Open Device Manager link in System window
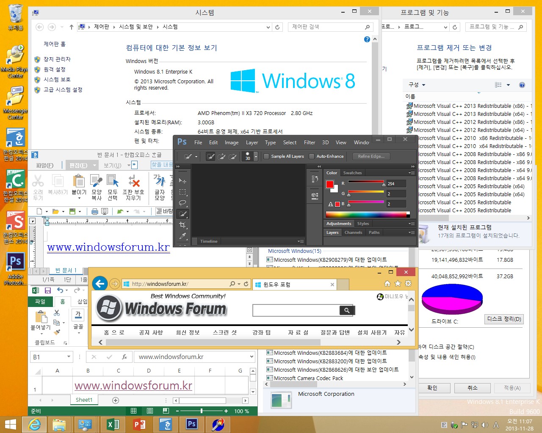This screenshot has height=433, width=542. (57, 59)
